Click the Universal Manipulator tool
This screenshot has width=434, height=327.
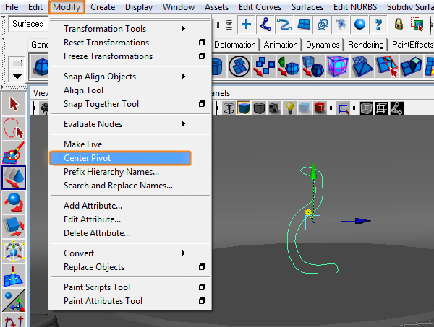click(14, 251)
